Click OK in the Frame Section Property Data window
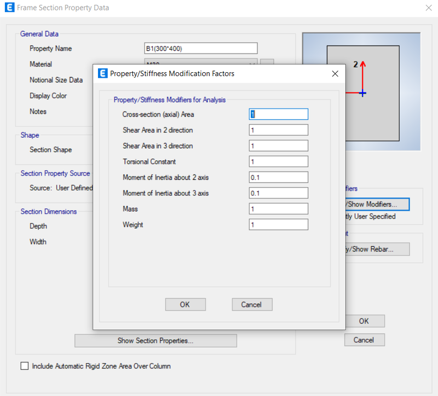438x396 pixels. click(x=365, y=321)
